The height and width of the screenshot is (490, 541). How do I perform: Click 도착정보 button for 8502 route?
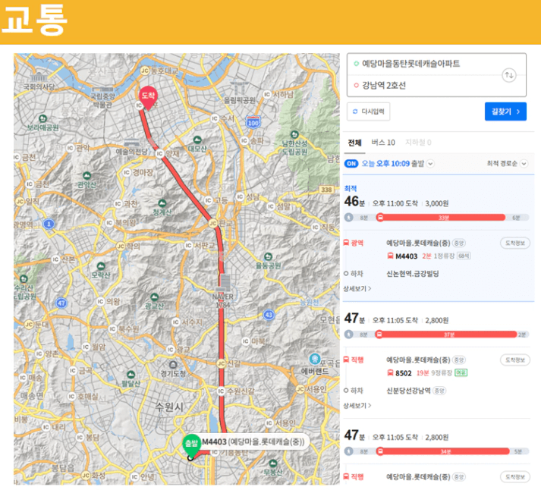click(x=515, y=360)
